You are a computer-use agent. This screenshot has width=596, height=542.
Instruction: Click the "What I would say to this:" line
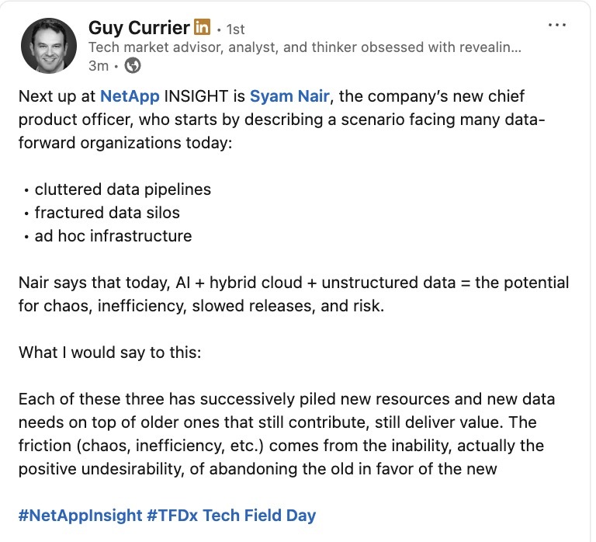tap(109, 352)
